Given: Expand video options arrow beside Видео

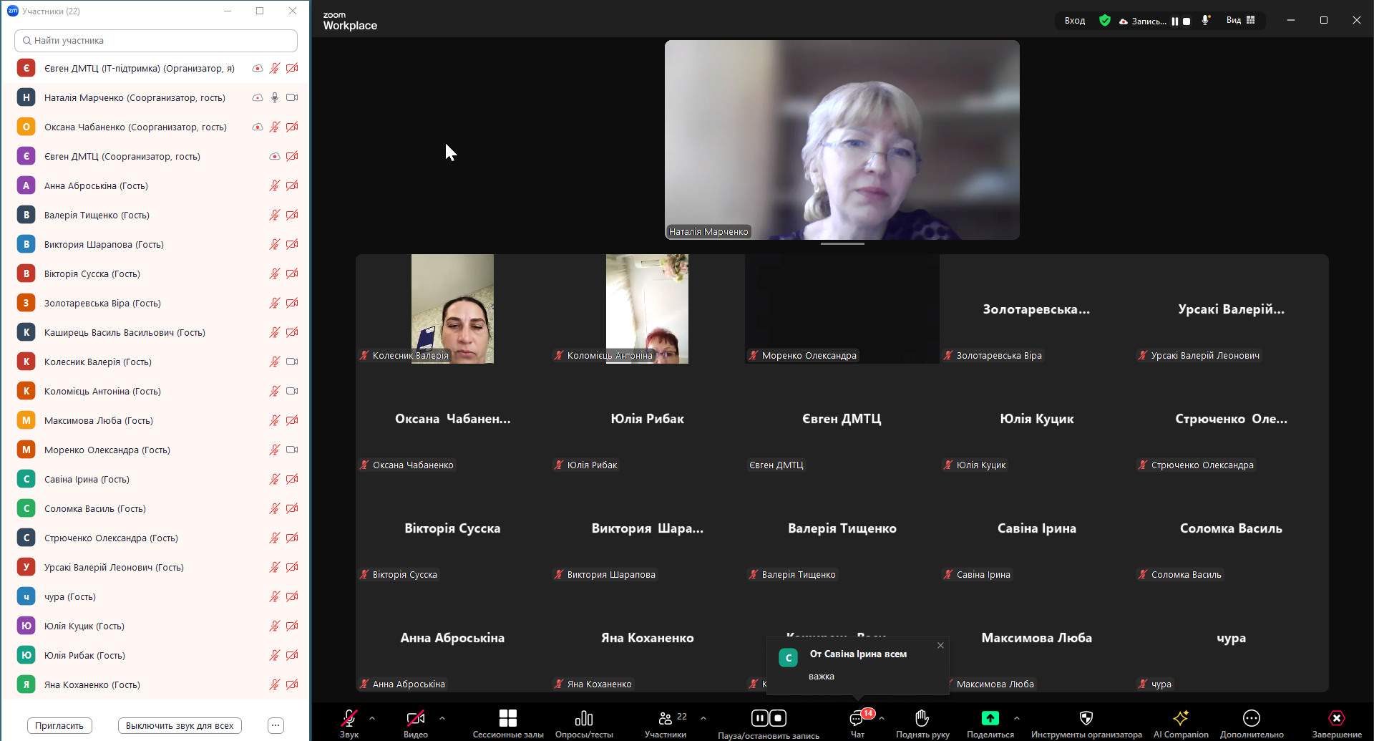Looking at the screenshot, I should coord(442,717).
